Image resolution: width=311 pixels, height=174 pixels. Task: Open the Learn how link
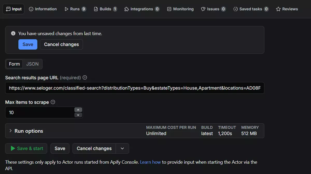pos(150,162)
